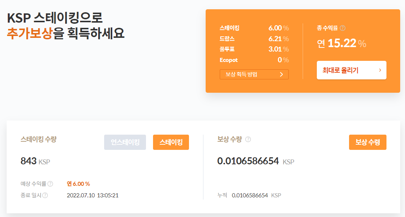Image resolution: width=405 pixels, height=217 pixels.
Task: Show help tooltip beside 보상 수량
Action: coord(248,139)
